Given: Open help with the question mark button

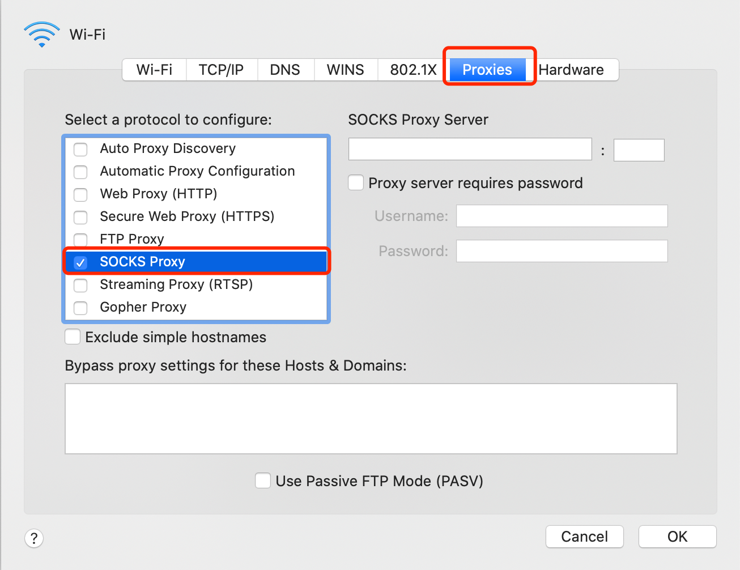Looking at the screenshot, I should tap(34, 538).
